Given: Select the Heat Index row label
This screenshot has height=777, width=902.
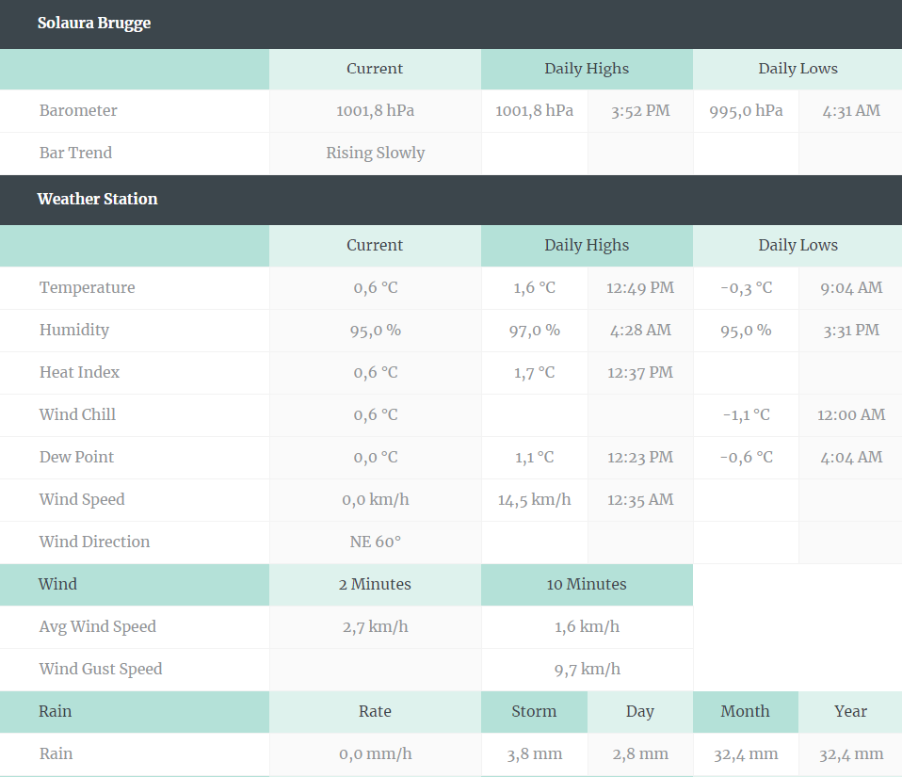Looking at the screenshot, I should [x=79, y=372].
